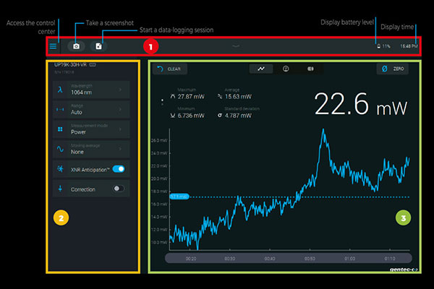The image size is (434, 289).
Task: Click the XNR Anticipation running-figure icon
Action: click(59, 169)
